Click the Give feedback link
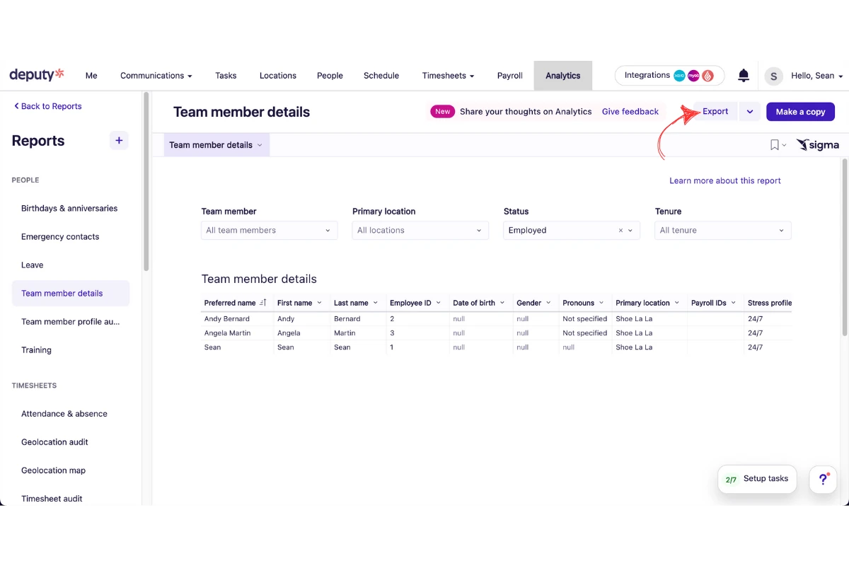Image resolution: width=849 pixels, height=566 pixels. [630, 112]
